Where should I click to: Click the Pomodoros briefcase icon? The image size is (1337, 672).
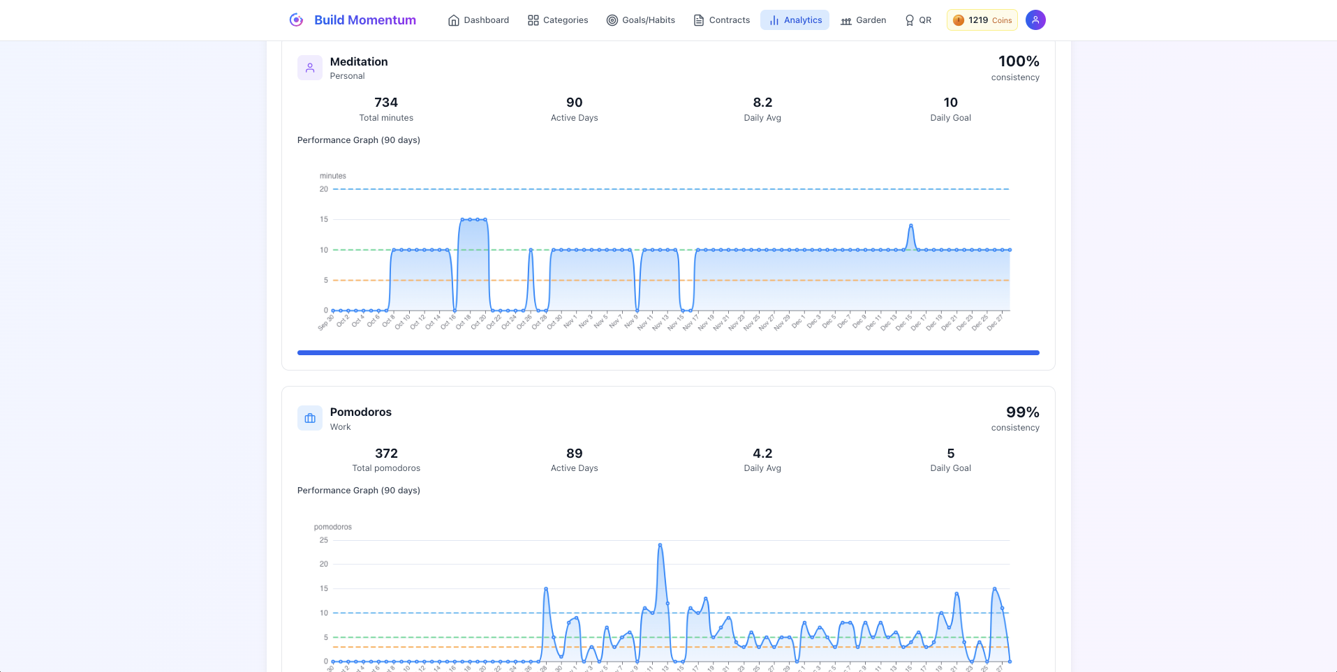tap(310, 419)
